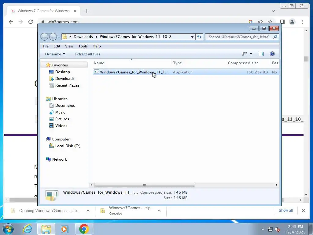The image size is (313, 235).
Task: Select the Windows7Games_for_Windows application file
Action: pos(186,72)
